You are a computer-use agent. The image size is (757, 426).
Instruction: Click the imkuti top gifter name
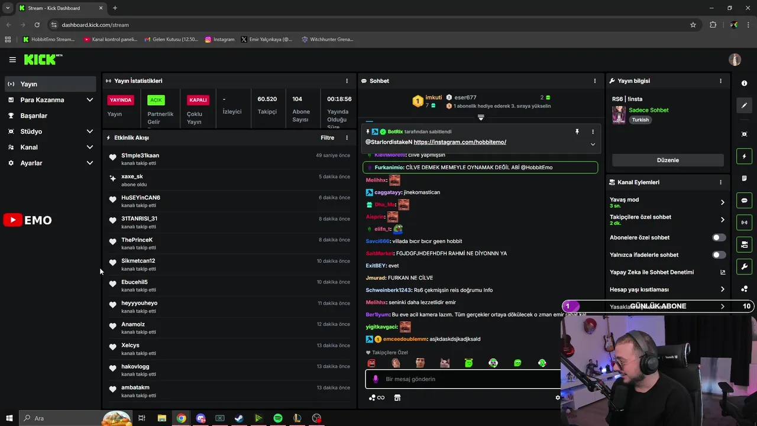click(x=434, y=98)
